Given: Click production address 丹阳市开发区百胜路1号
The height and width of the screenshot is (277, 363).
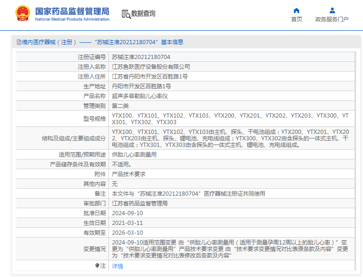Looking at the screenshot, I should click(x=141, y=86).
